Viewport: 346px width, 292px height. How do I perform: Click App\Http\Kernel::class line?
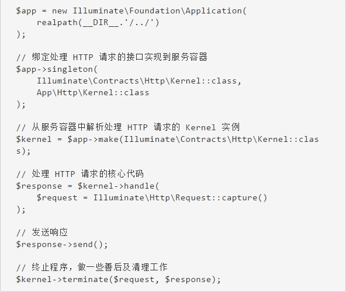coord(93,92)
